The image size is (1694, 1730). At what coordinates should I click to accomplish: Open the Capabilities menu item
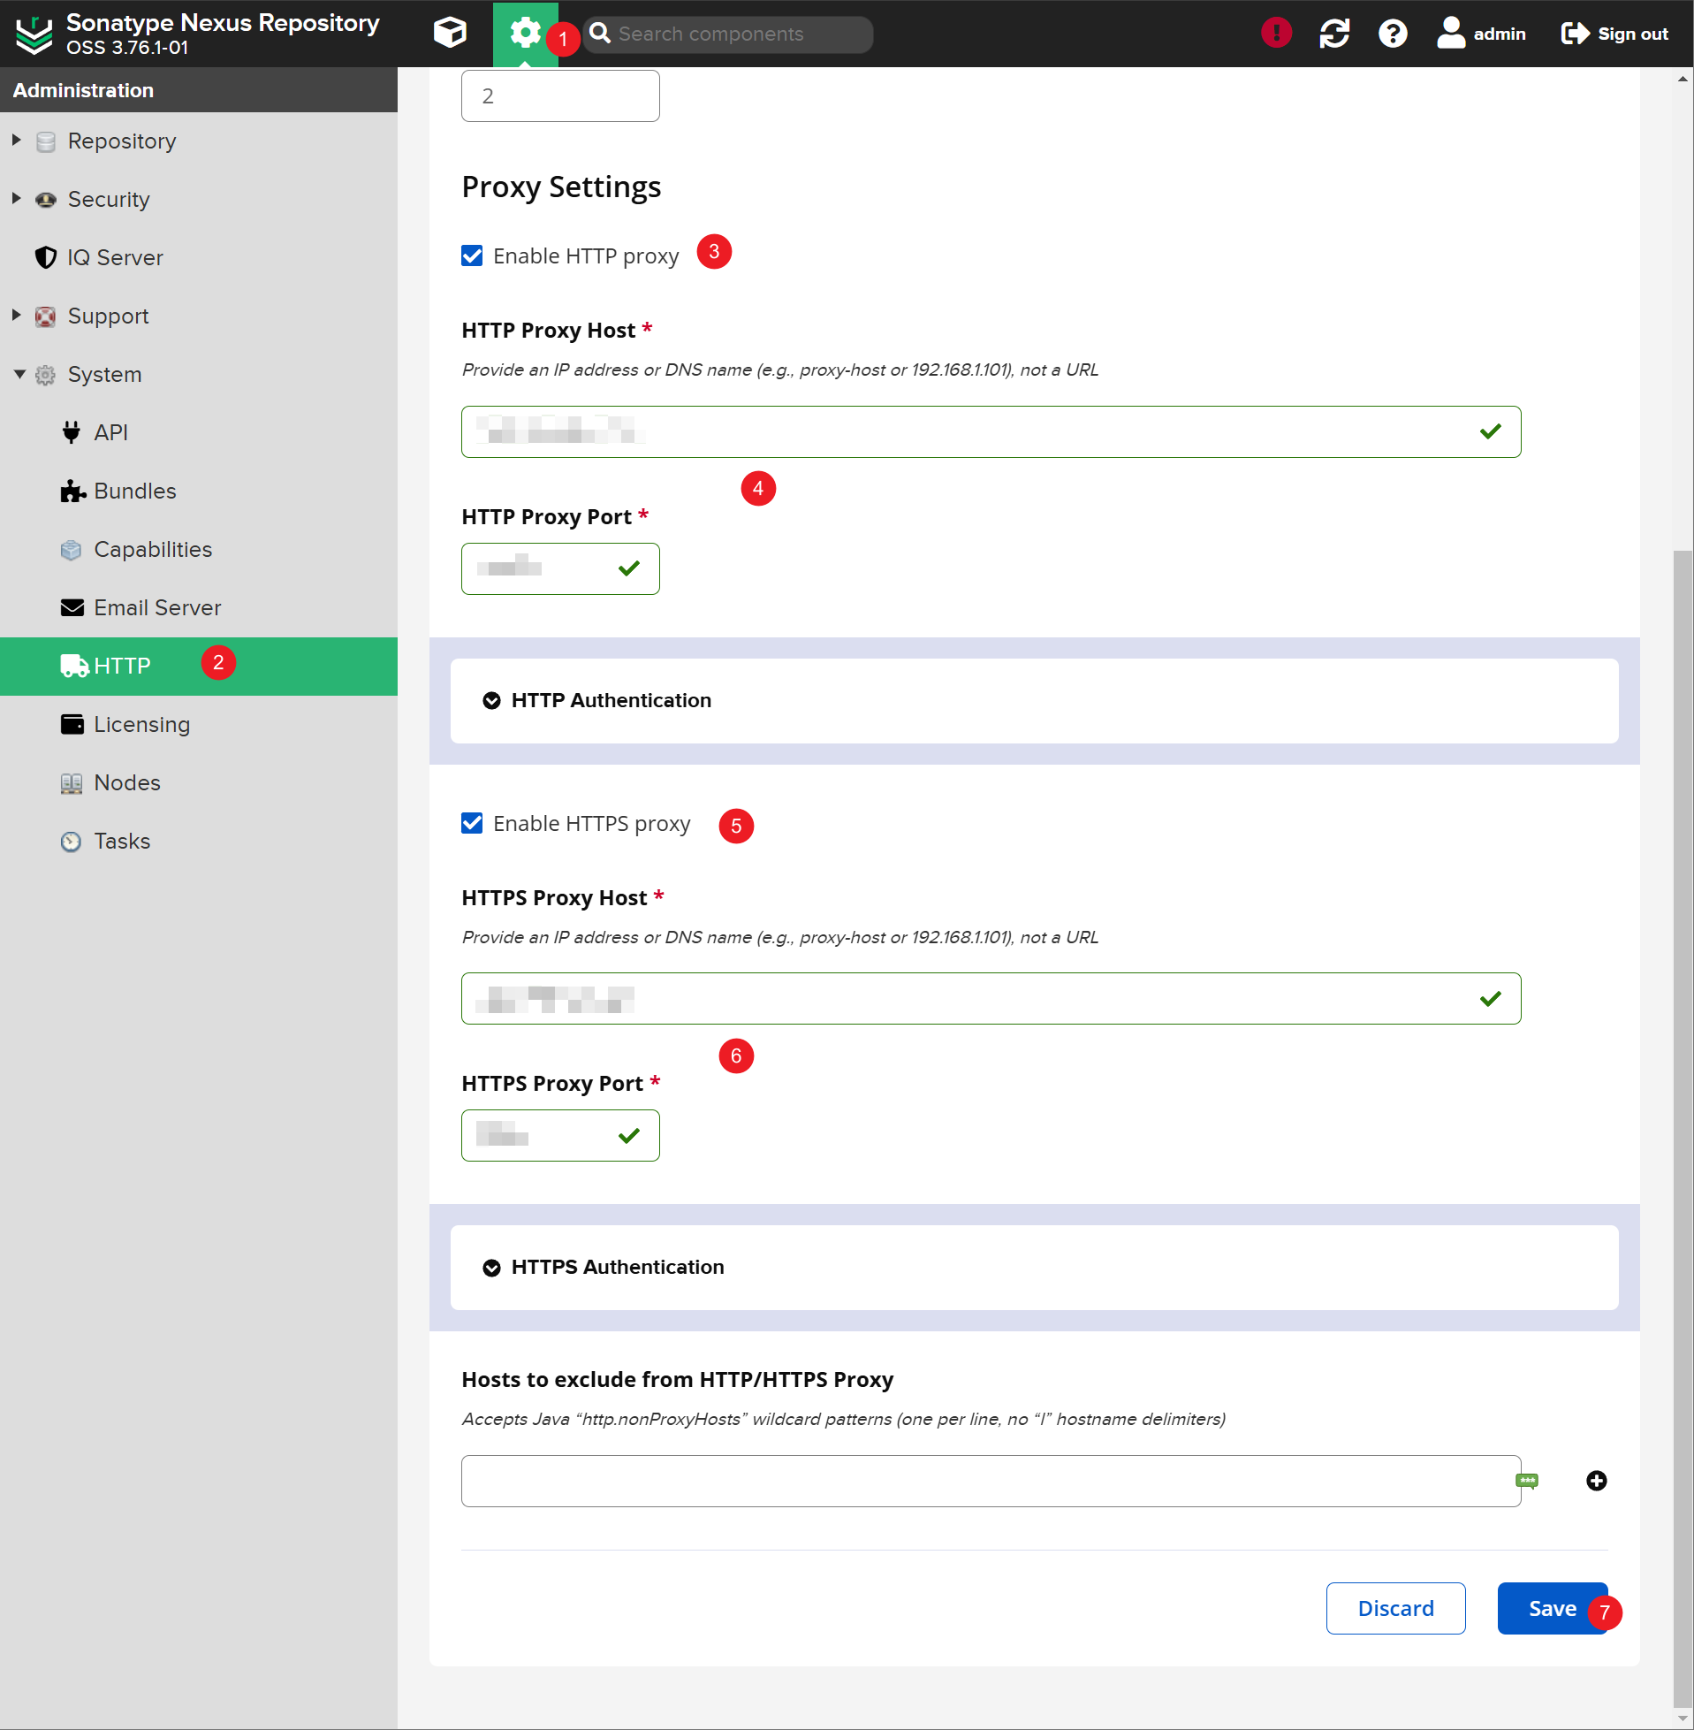pos(199,549)
